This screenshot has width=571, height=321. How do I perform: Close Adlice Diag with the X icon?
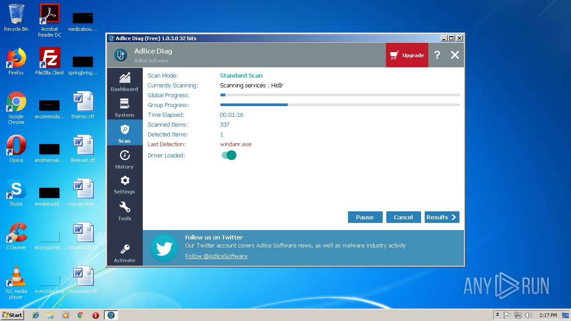coord(455,55)
